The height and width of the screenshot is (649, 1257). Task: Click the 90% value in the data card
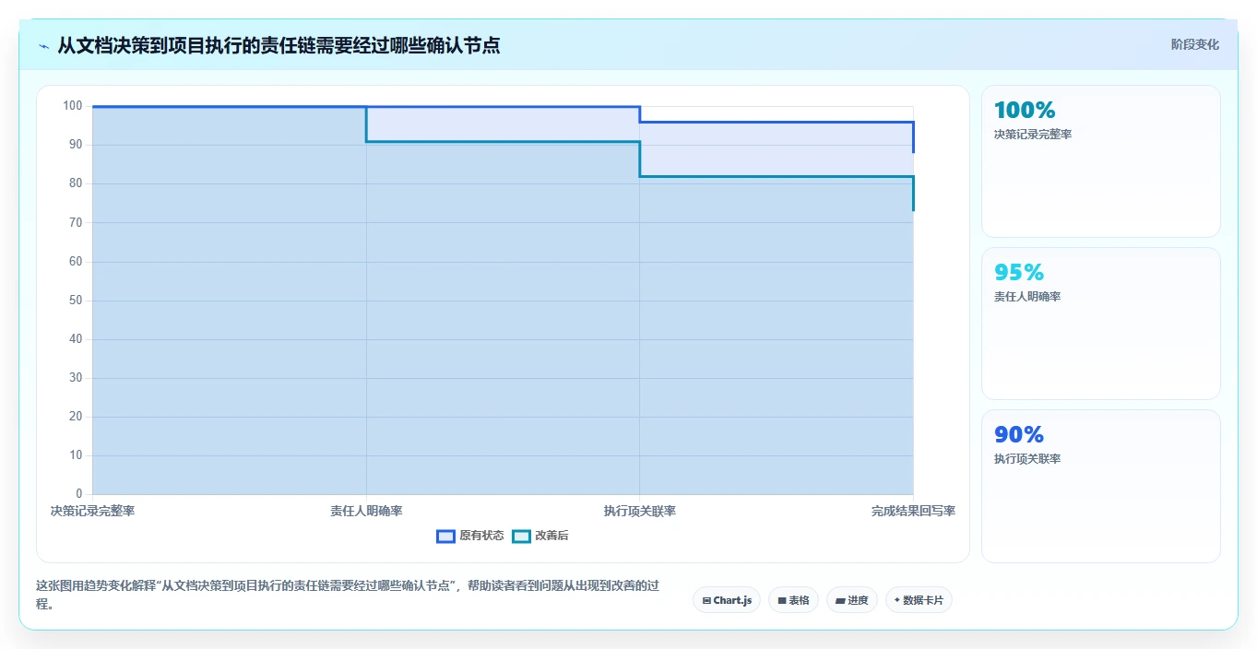point(1019,434)
